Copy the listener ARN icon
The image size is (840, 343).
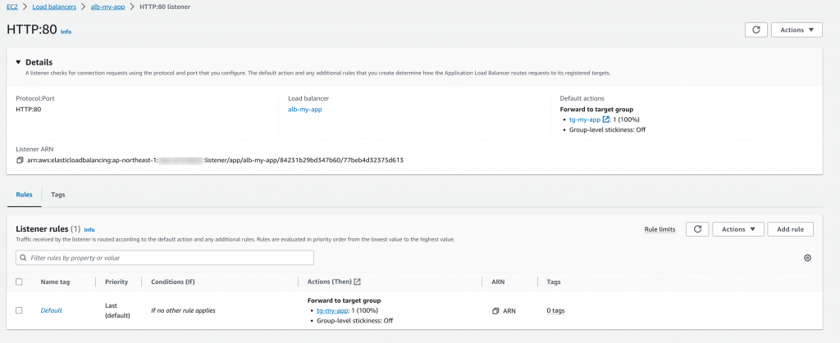pos(20,160)
